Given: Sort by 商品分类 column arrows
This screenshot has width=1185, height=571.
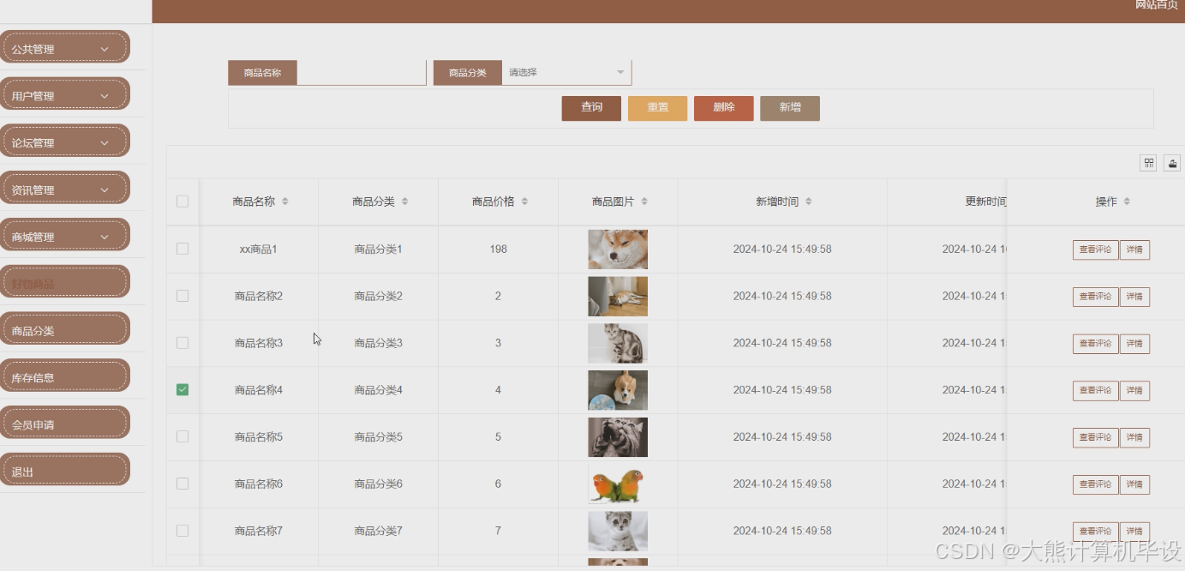Looking at the screenshot, I should click(405, 201).
